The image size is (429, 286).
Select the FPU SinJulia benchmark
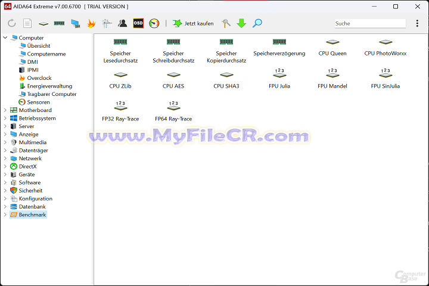[x=386, y=79]
